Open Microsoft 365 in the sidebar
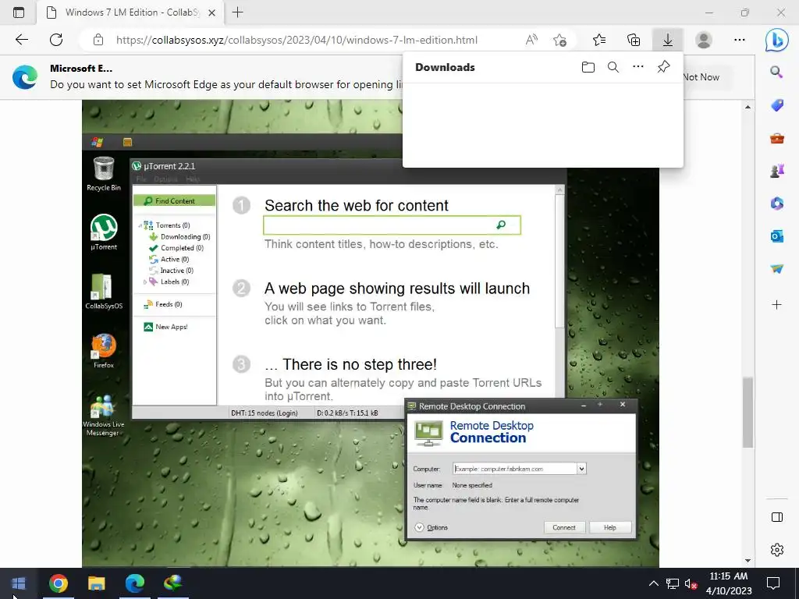The width and height of the screenshot is (799, 599). point(776,204)
